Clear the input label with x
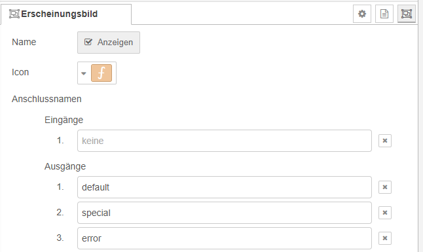 pos(385,141)
